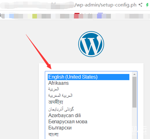Click the yellow-green bookmark icon
The width and height of the screenshot is (150, 139).
pos(34,16)
